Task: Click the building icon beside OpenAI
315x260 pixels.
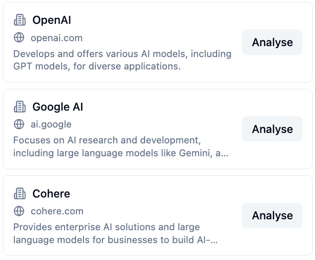Action: pyautogui.click(x=19, y=20)
